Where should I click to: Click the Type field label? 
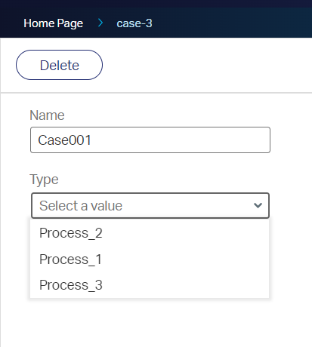point(44,180)
